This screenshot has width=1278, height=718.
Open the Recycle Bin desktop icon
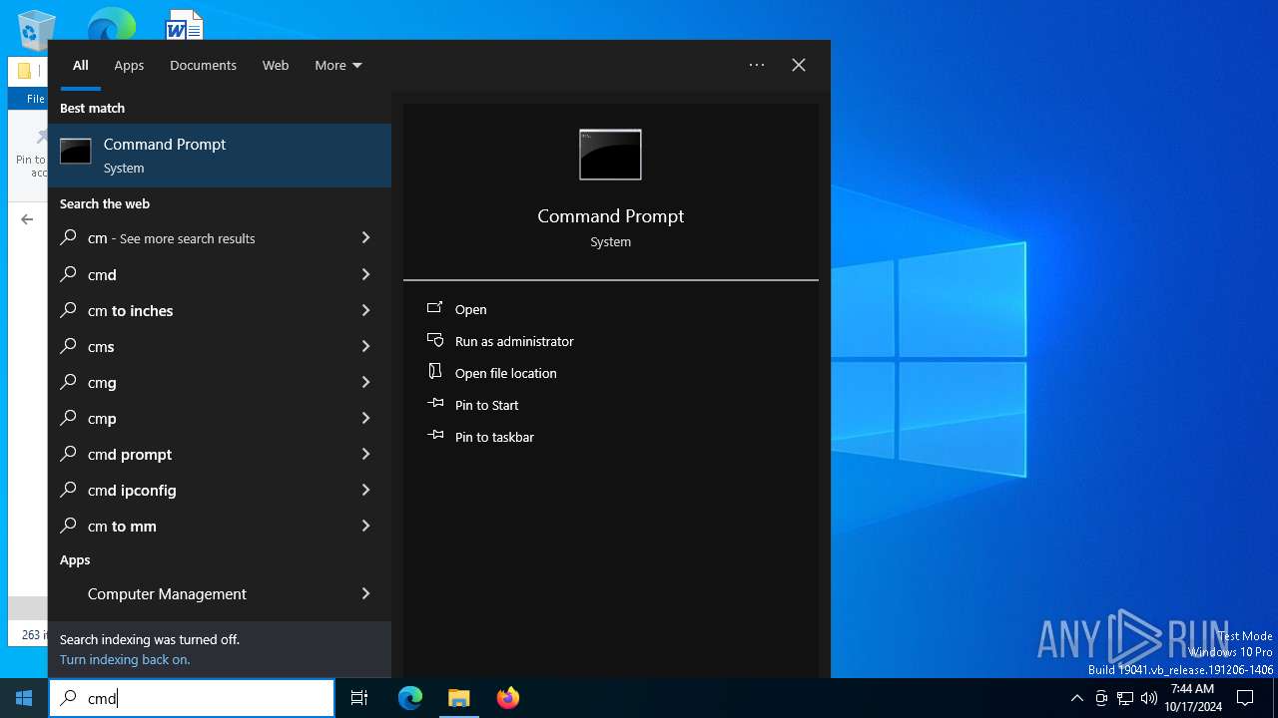click(x=37, y=28)
